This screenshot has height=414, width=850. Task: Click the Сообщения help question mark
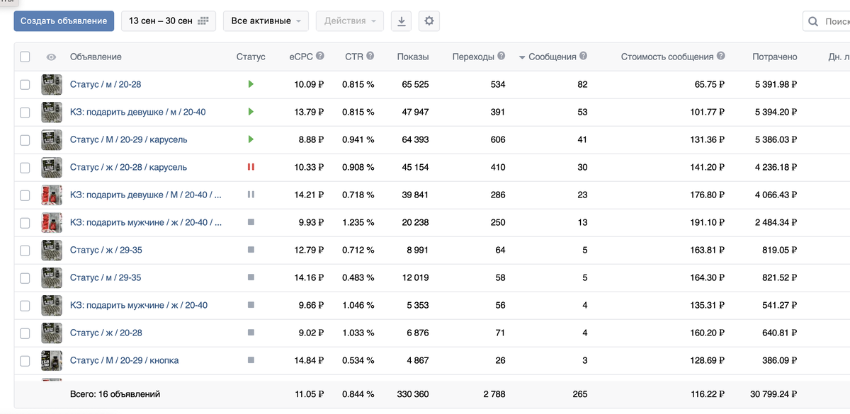point(583,57)
